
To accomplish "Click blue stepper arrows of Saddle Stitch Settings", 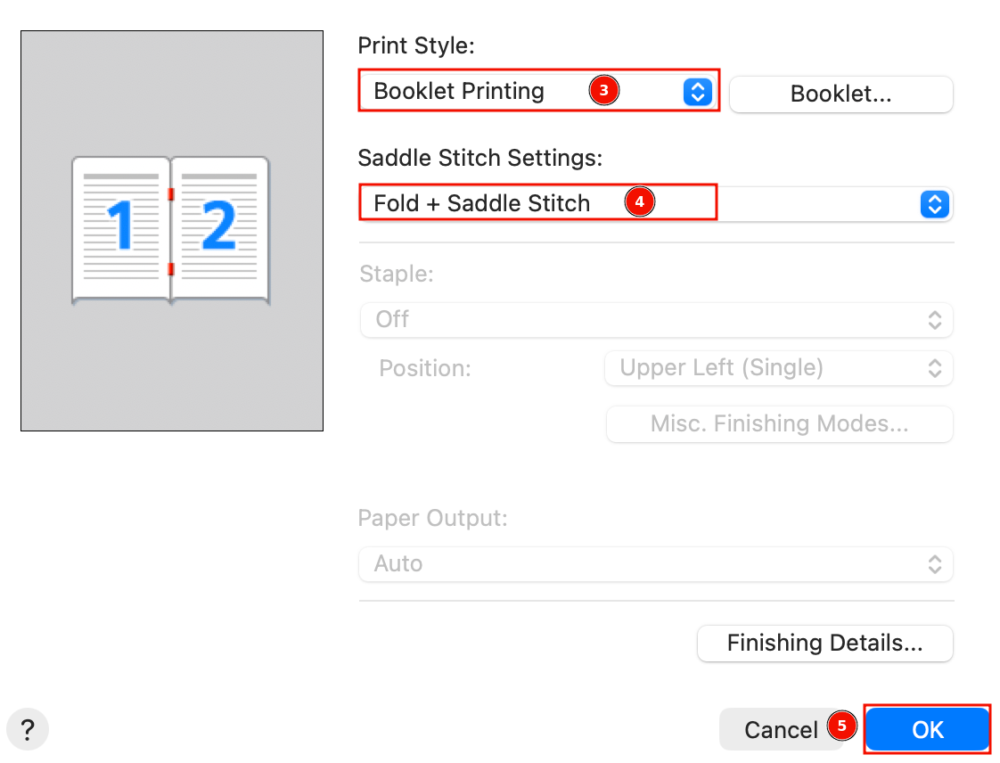I will click(935, 205).
